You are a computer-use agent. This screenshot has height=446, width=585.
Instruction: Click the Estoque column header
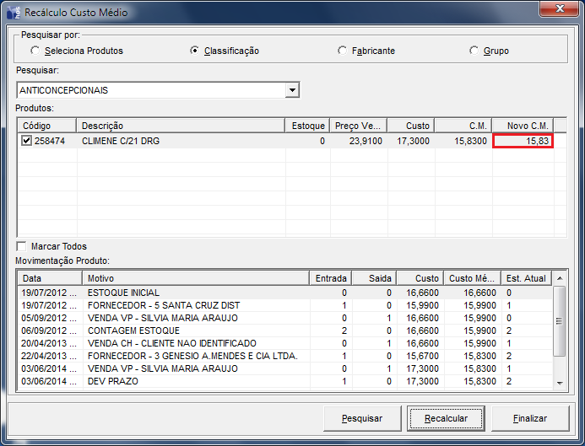pyautogui.click(x=307, y=126)
